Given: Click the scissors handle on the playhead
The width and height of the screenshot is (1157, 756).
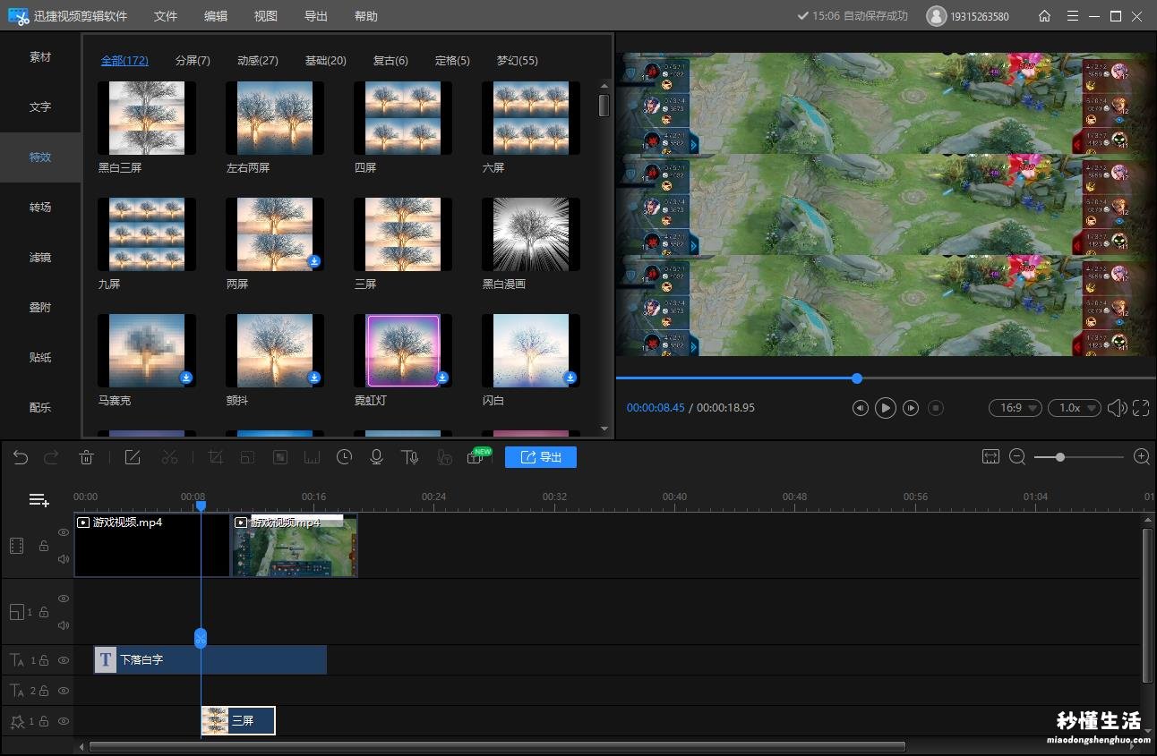Looking at the screenshot, I should click(201, 638).
